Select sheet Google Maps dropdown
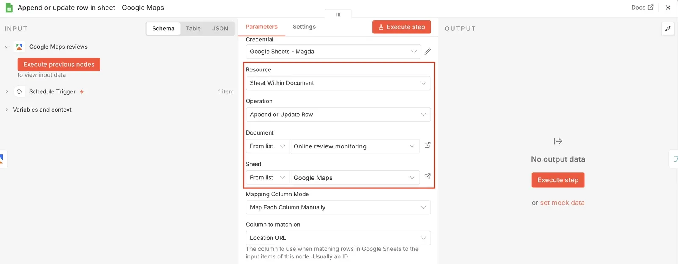Screen dimensions: 678x264 [x=354, y=178]
